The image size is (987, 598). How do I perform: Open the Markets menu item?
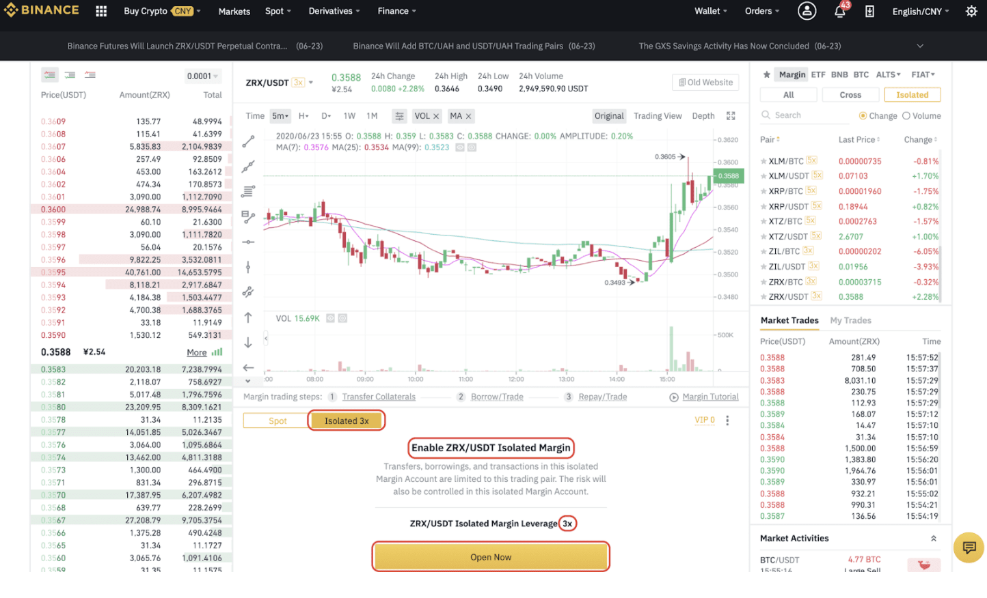(234, 12)
